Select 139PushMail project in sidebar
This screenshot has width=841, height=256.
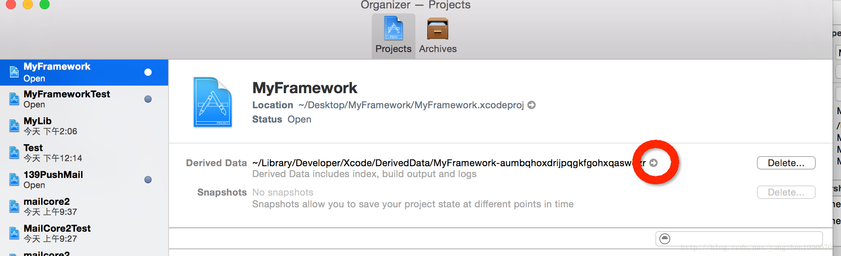click(84, 180)
